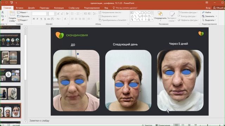Screen dimensions: 225x126
Task: Decrease font size with the small A icon
Action: pyautogui.click(x=62, y=14)
